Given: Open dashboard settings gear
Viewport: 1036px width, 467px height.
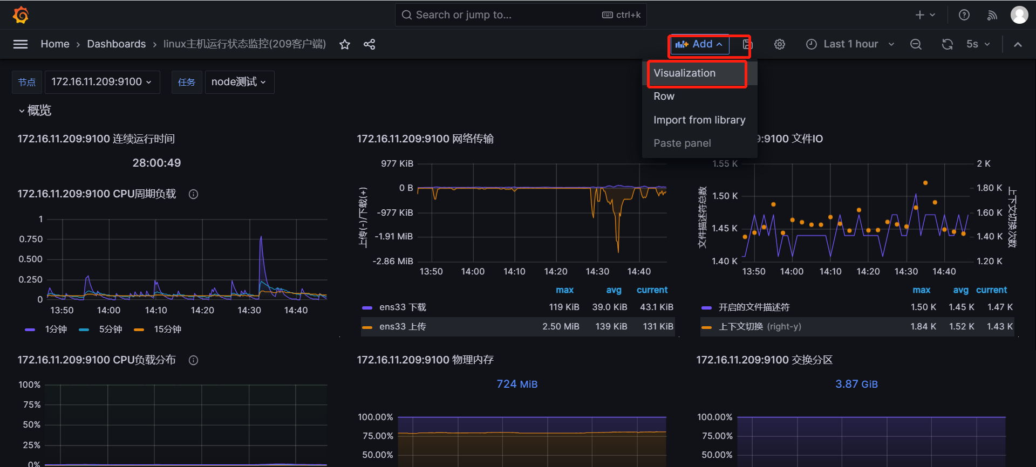Looking at the screenshot, I should pyautogui.click(x=779, y=44).
